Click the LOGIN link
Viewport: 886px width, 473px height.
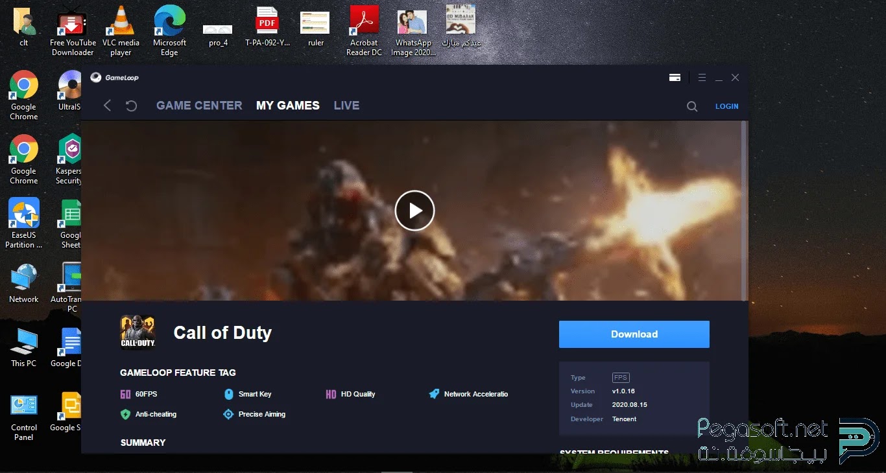[x=727, y=106]
